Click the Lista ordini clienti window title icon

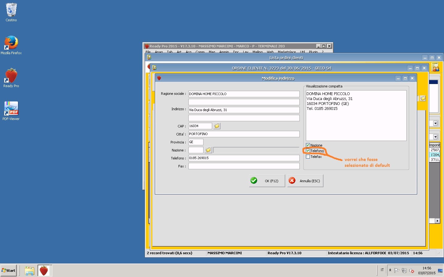(149, 58)
